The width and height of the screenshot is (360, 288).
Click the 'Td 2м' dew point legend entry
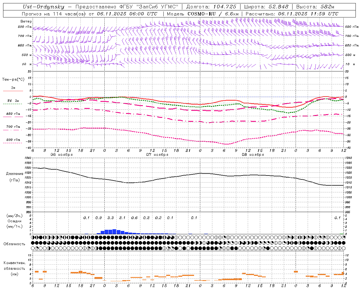(13, 101)
